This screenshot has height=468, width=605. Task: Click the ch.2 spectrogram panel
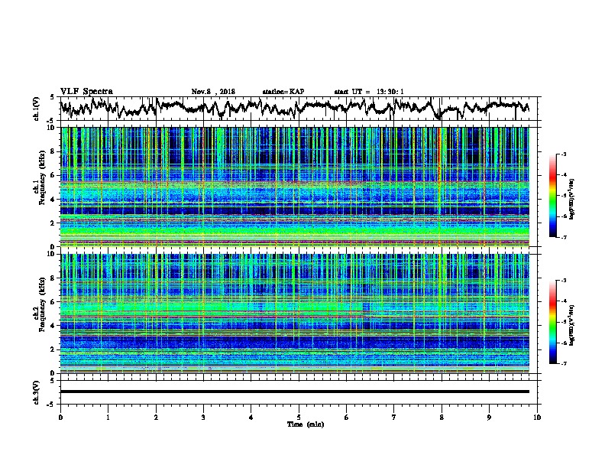295,314
